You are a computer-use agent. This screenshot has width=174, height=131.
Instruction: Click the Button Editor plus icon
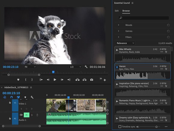[104, 80]
